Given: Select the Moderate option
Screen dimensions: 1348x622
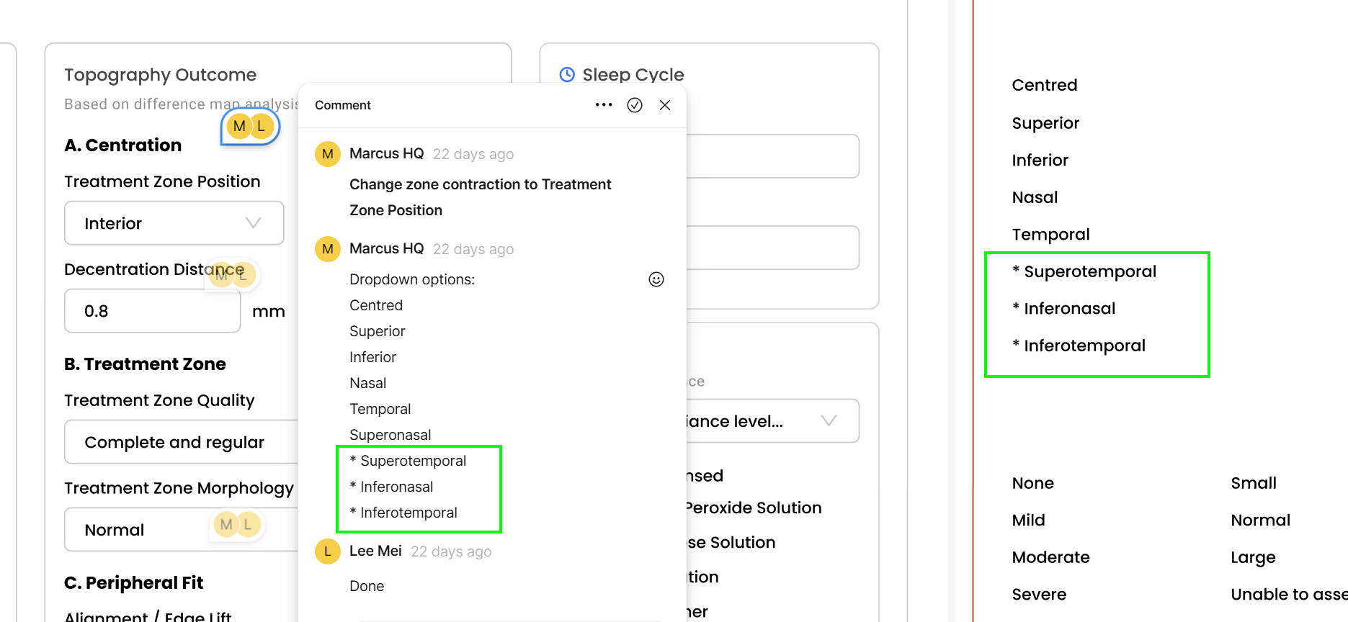Looking at the screenshot, I should pos(1050,557).
